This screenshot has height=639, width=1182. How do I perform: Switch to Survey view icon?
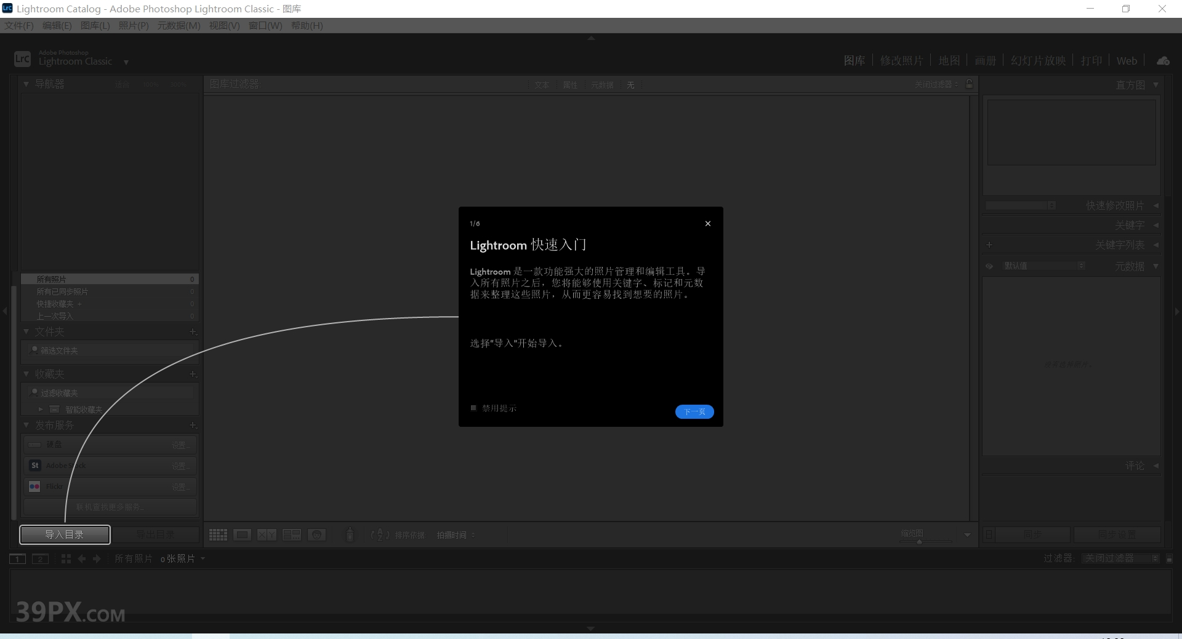[292, 534]
